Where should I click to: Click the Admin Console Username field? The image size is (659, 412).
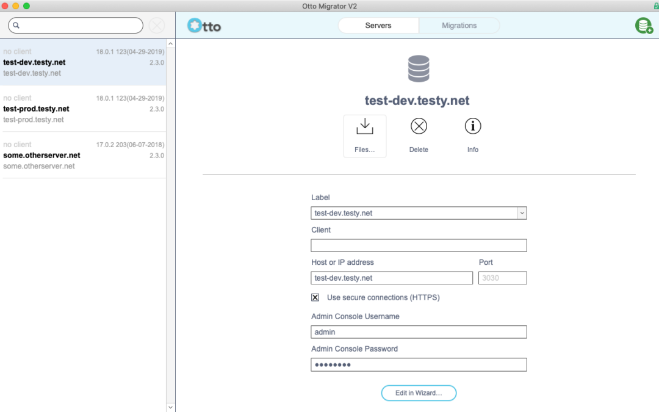(419, 332)
